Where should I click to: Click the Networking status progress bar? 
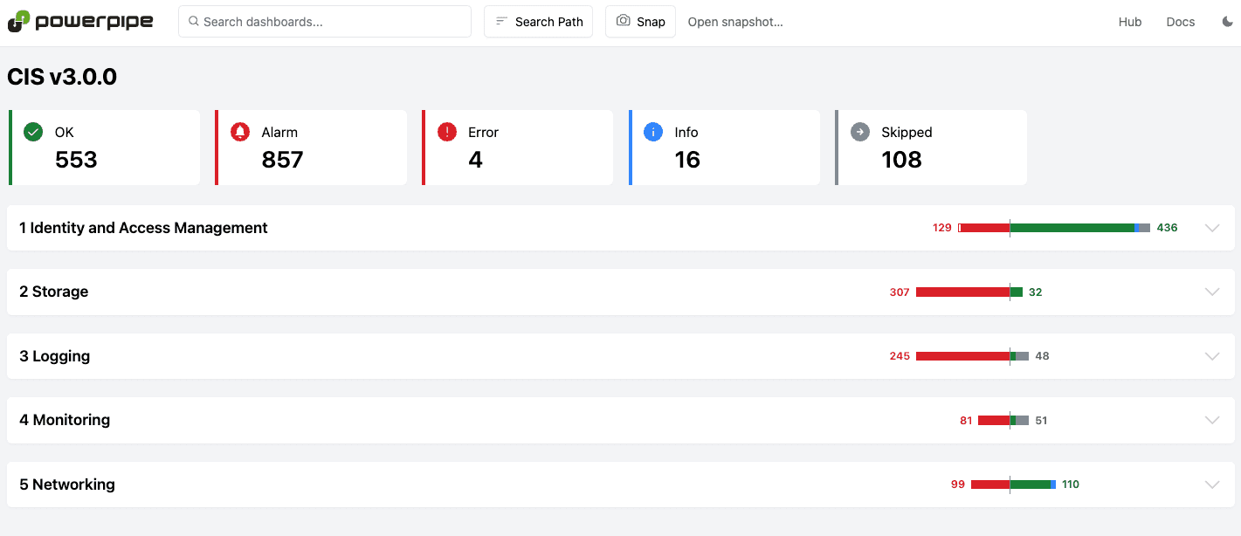1013,484
